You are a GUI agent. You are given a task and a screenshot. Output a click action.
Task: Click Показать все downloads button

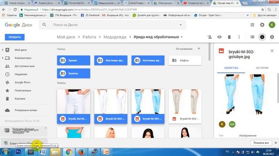pyautogui.click(x=261, y=143)
